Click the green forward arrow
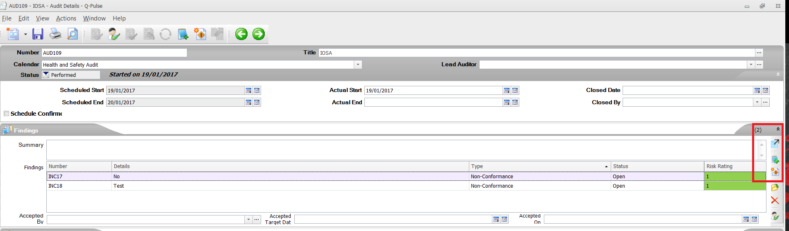Viewport: 789px width, 231px height. (259, 34)
